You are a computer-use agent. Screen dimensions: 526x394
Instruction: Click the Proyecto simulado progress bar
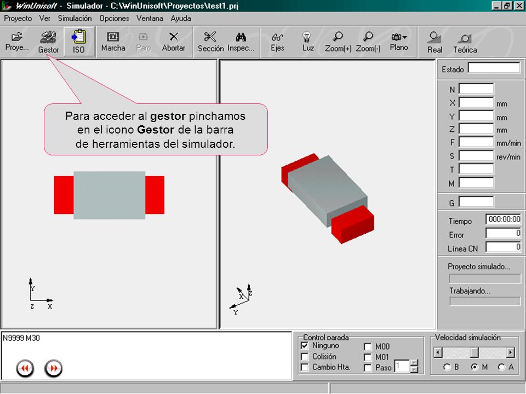tap(485, 279)
